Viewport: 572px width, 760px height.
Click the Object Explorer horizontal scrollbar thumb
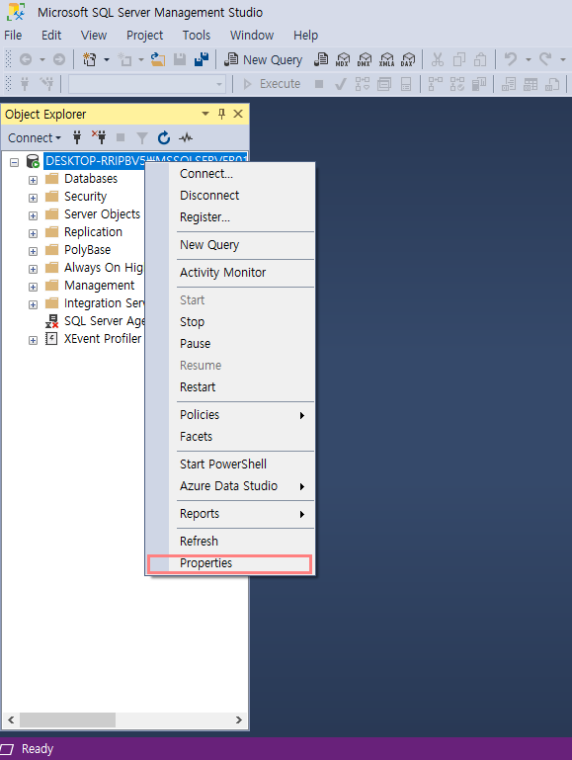[x=67, y=719]
